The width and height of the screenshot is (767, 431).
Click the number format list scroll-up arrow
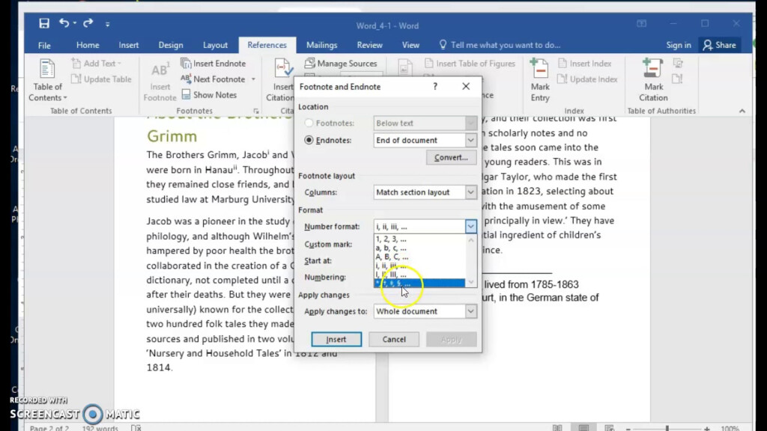coord(471,240)
